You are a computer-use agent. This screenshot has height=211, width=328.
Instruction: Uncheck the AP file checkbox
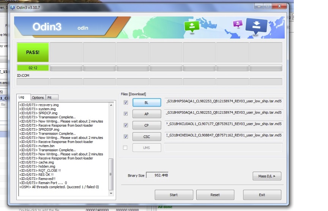tap(126, 114)
